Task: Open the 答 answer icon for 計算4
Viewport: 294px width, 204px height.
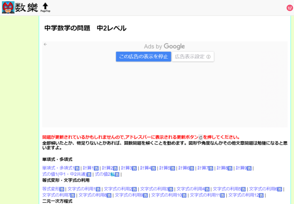Action: [x=154, y=168]
